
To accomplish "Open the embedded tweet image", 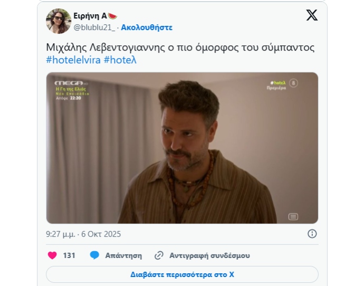I will (x=182, y=148).
